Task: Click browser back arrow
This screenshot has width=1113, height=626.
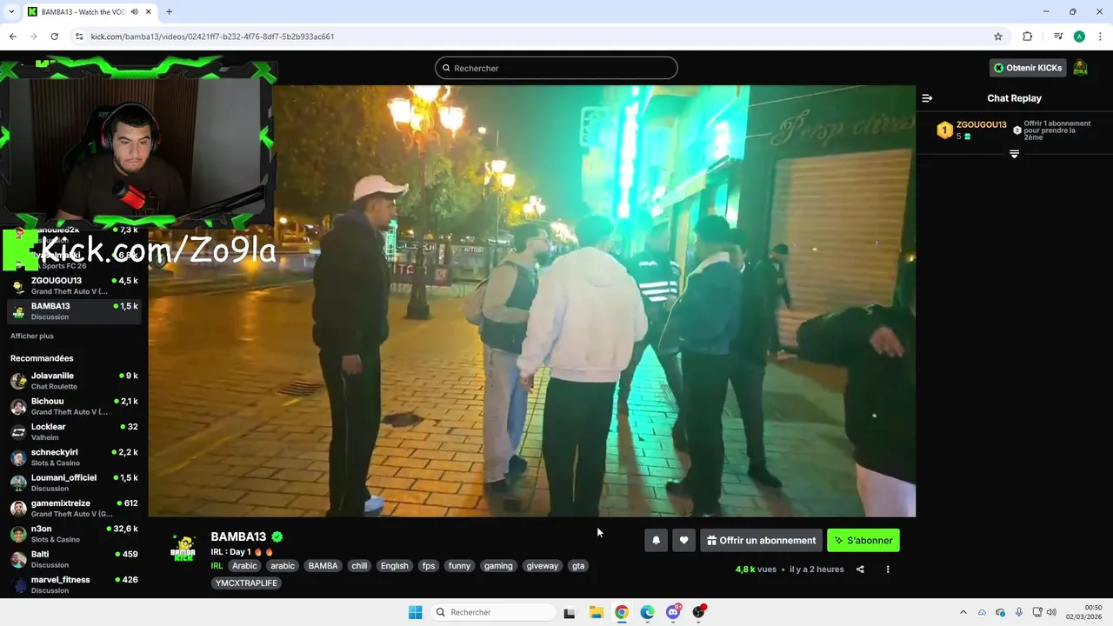Action: click(12, 37)
